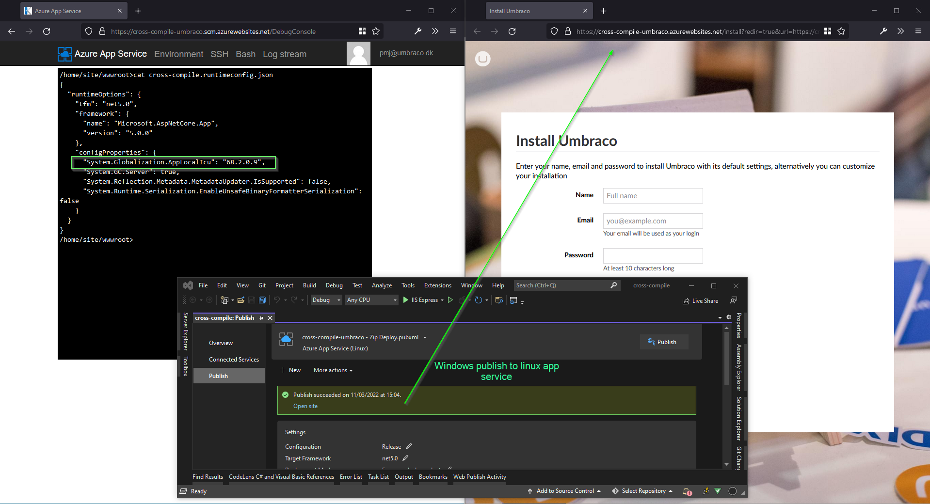
Task: Click Live Share button
Action: point(700,301)
